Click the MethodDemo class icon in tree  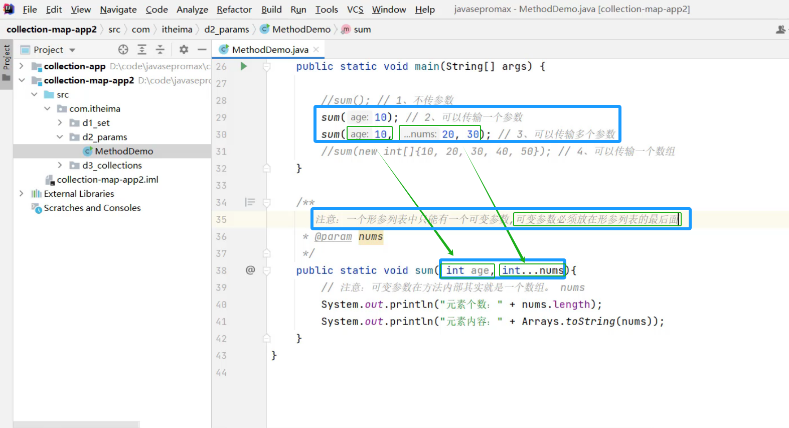[x=88, y=151]
